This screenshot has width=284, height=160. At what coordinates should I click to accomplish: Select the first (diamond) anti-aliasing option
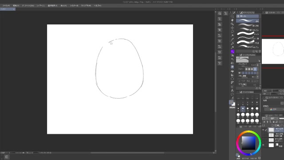[246, 69]
